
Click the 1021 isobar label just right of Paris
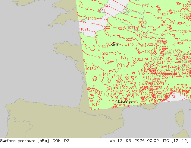click(132, 45)
